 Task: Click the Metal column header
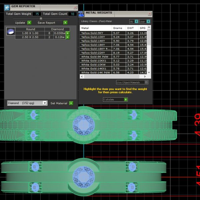tap(96, 28)
